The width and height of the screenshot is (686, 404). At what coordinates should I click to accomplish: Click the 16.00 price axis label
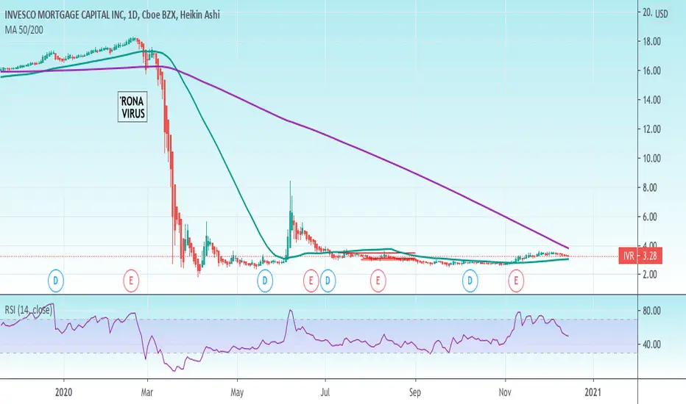pyautogui.click(x=651, y=71)
